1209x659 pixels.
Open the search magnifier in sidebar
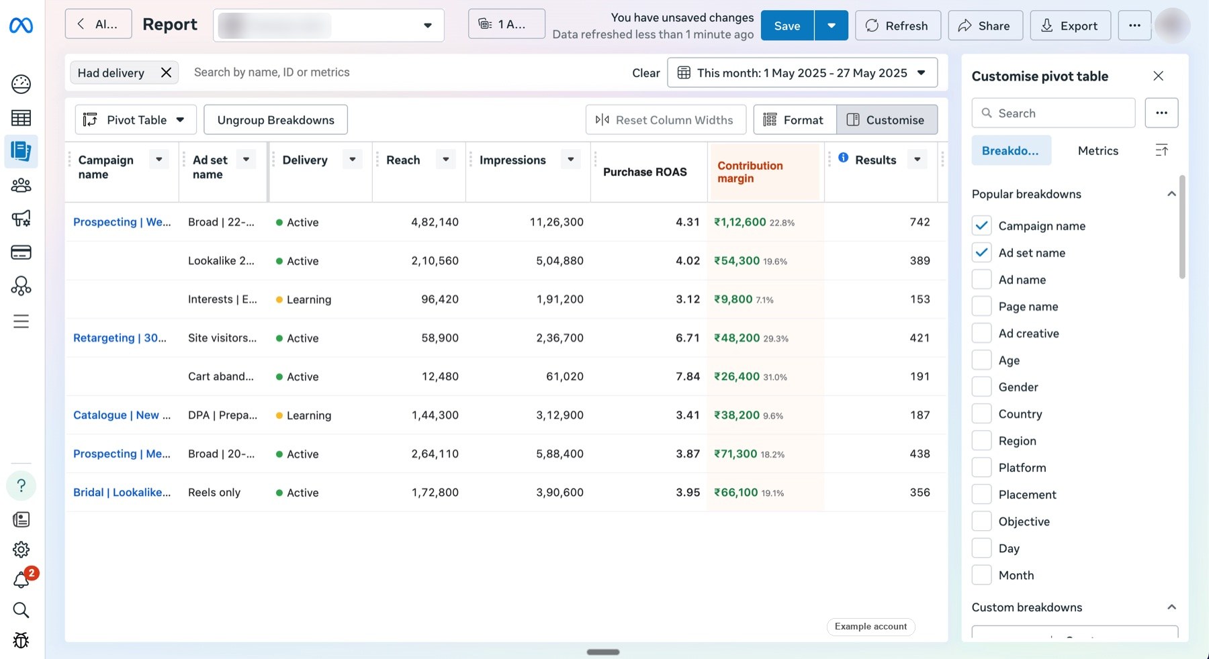click(x=21, y=610)
